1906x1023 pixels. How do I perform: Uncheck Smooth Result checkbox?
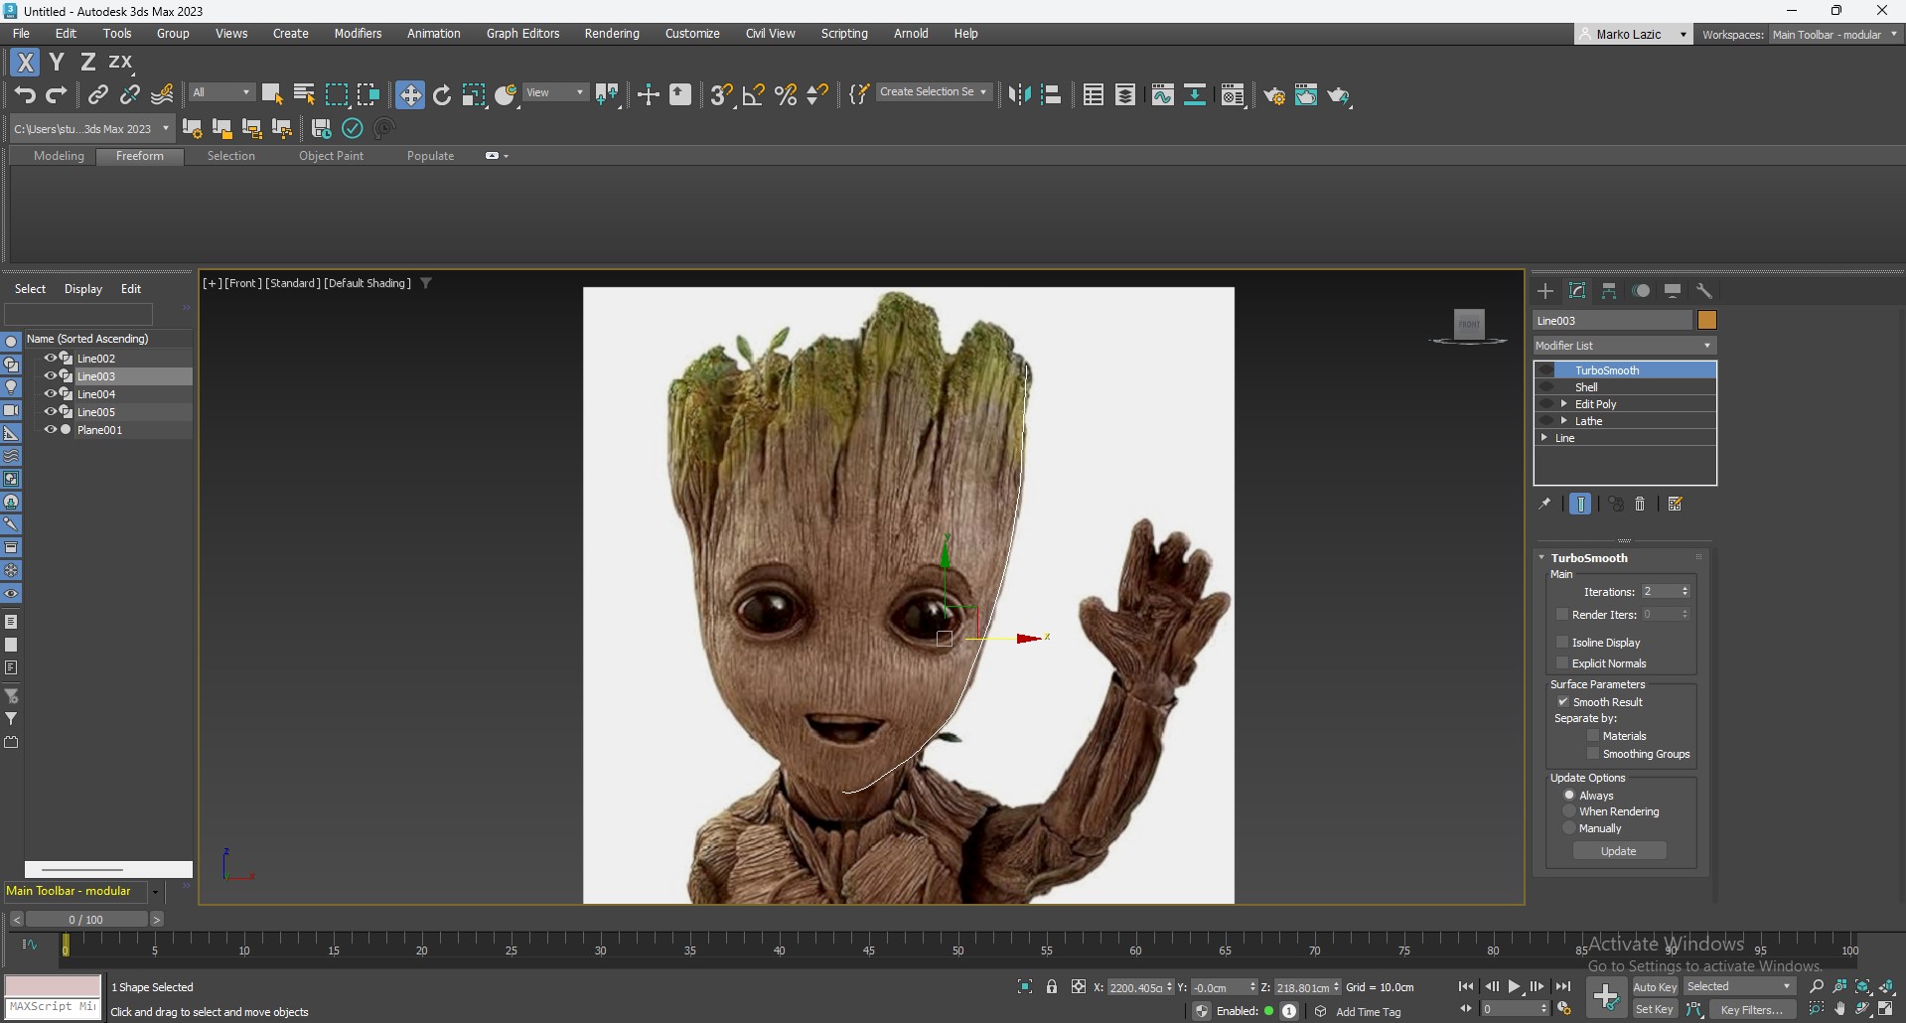(x=1562, y=701)
